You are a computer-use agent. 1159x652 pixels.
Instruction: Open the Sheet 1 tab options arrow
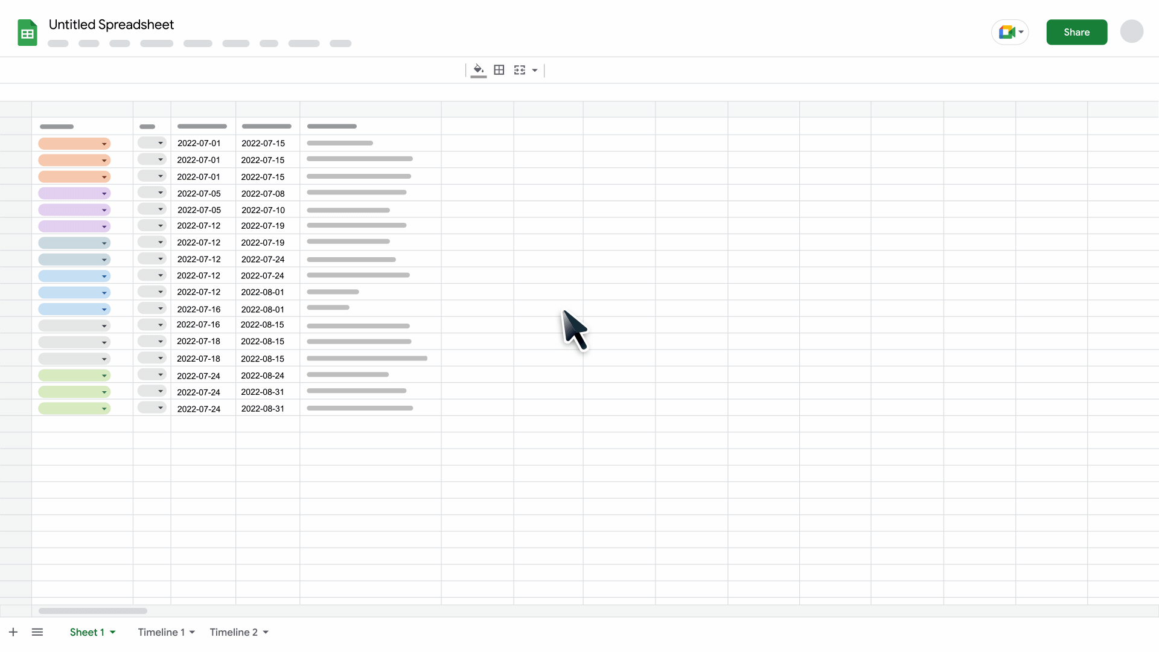tap(113, 632)
